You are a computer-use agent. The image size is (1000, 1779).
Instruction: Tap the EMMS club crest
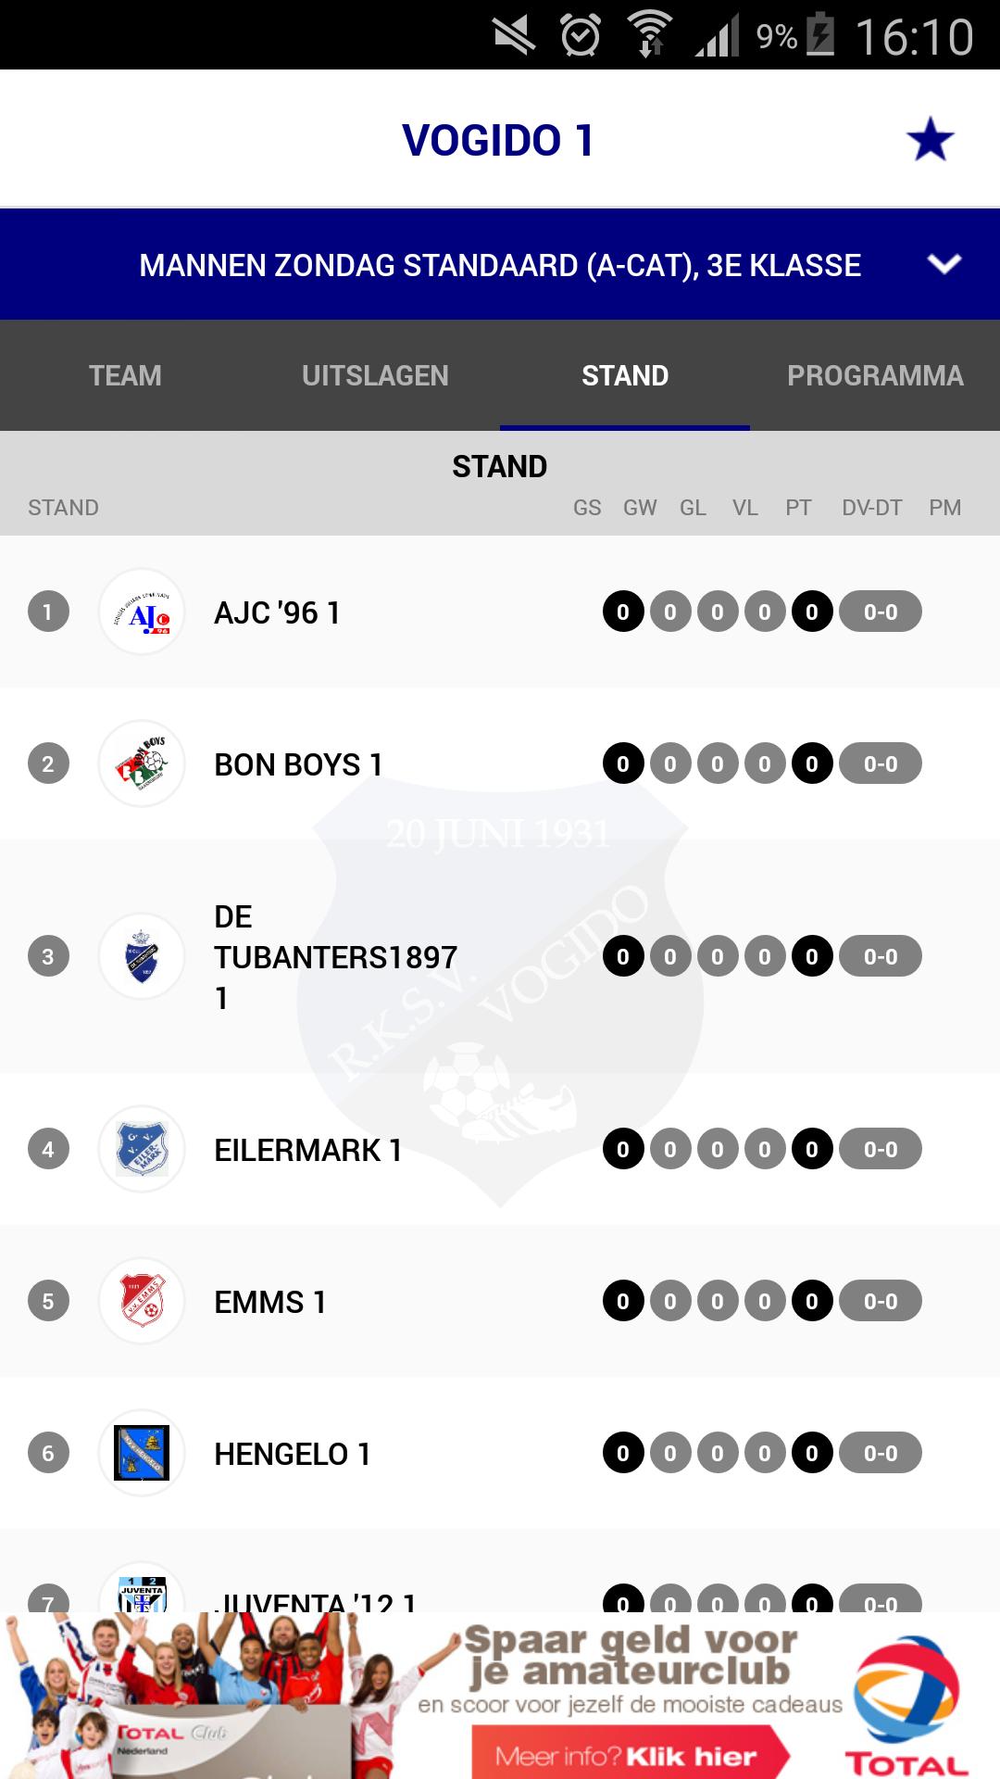(142, 1302)
